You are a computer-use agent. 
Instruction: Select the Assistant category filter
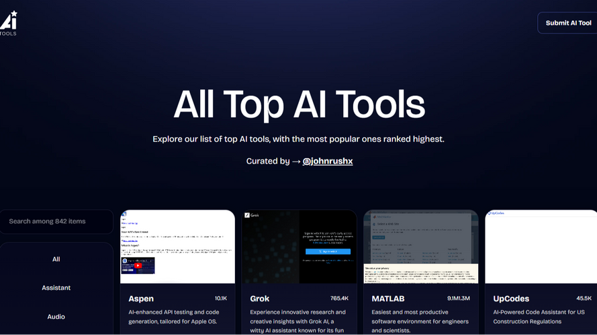point(56,288)
